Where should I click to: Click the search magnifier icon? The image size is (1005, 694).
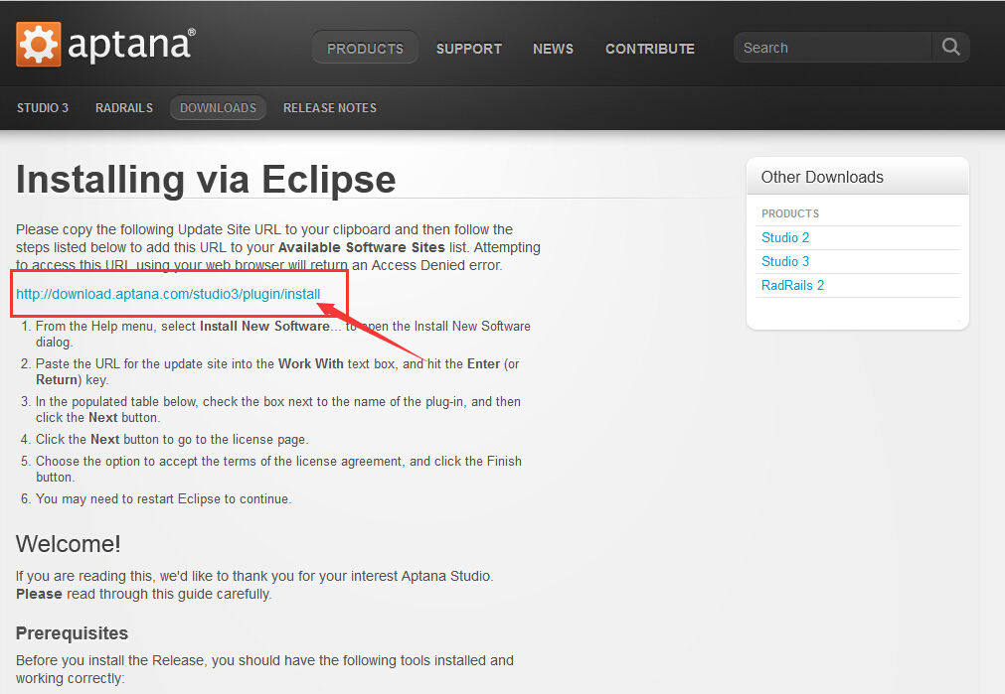pos(950,48)
